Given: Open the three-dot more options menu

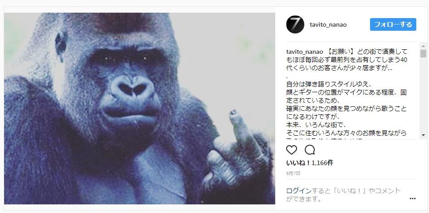Looking at the screenshot, I should pyautogui.click(x=413, y=199).
